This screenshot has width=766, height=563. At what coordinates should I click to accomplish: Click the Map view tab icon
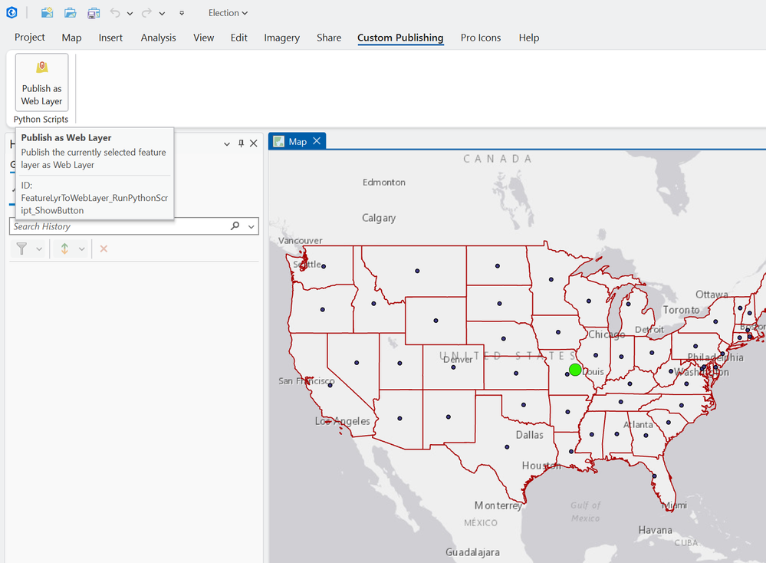point(279,141)
